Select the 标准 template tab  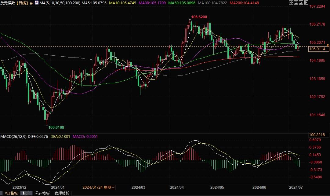pyautogui.click(x=26, y=193)
